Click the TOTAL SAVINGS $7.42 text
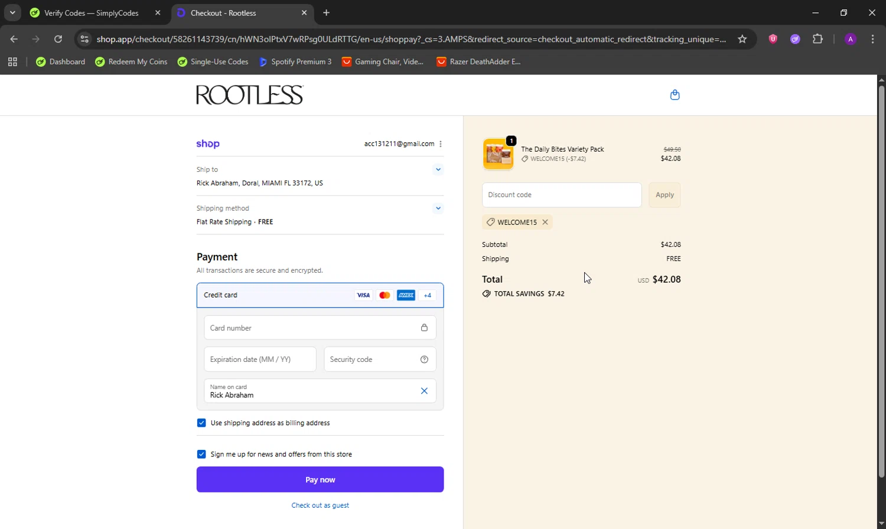Screen dimensions: 886x529 pos(529,293)
